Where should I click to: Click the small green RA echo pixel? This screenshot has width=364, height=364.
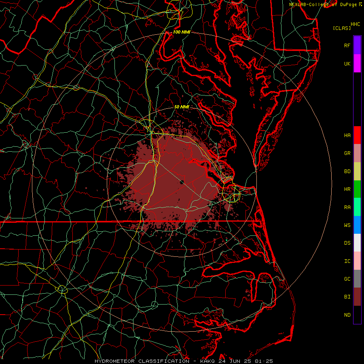tap(226, 240)
